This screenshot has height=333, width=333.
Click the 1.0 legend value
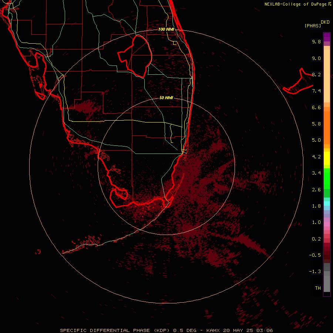[x=316, y=222]
